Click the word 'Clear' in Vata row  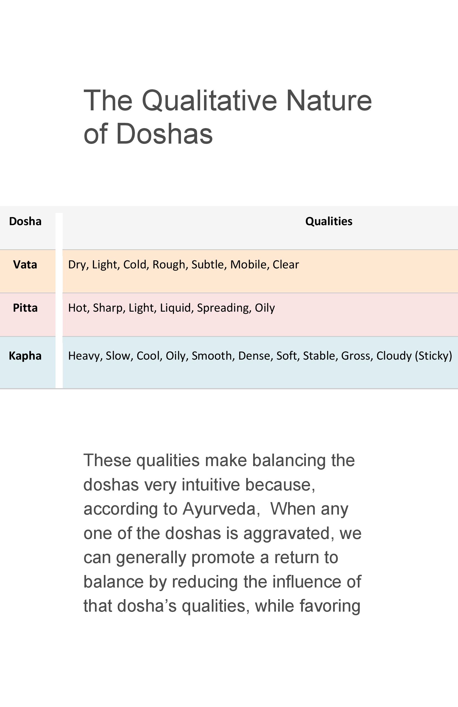tap(286, 265)
